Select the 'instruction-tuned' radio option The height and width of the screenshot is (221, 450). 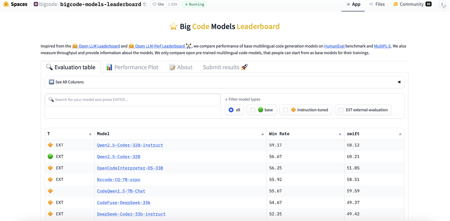click(x=285, y=110)
